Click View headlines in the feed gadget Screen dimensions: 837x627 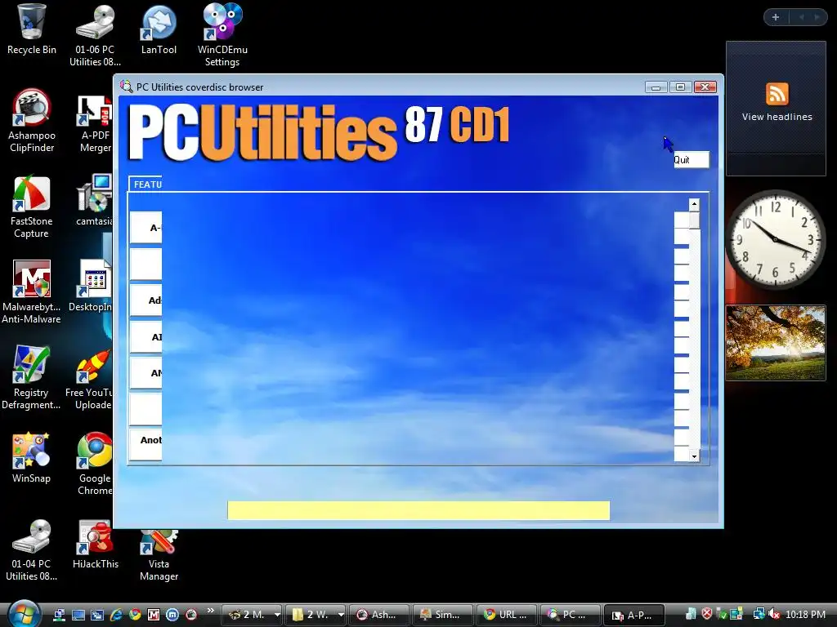777,117
